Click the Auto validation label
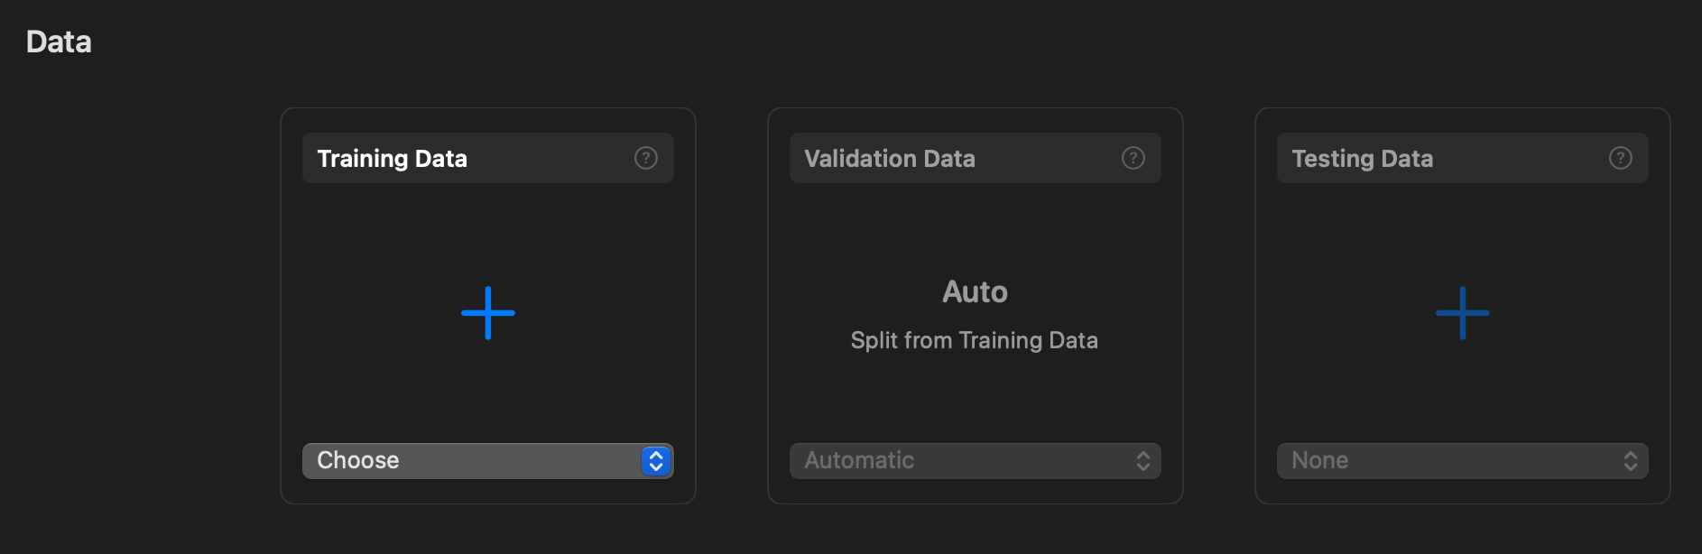 tap(975, 291)
